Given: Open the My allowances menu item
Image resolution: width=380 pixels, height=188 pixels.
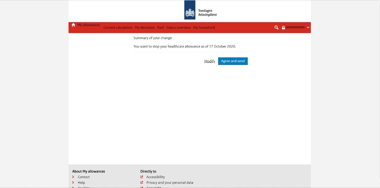Looking at the screenshot, I should click(x=89, y=25).
